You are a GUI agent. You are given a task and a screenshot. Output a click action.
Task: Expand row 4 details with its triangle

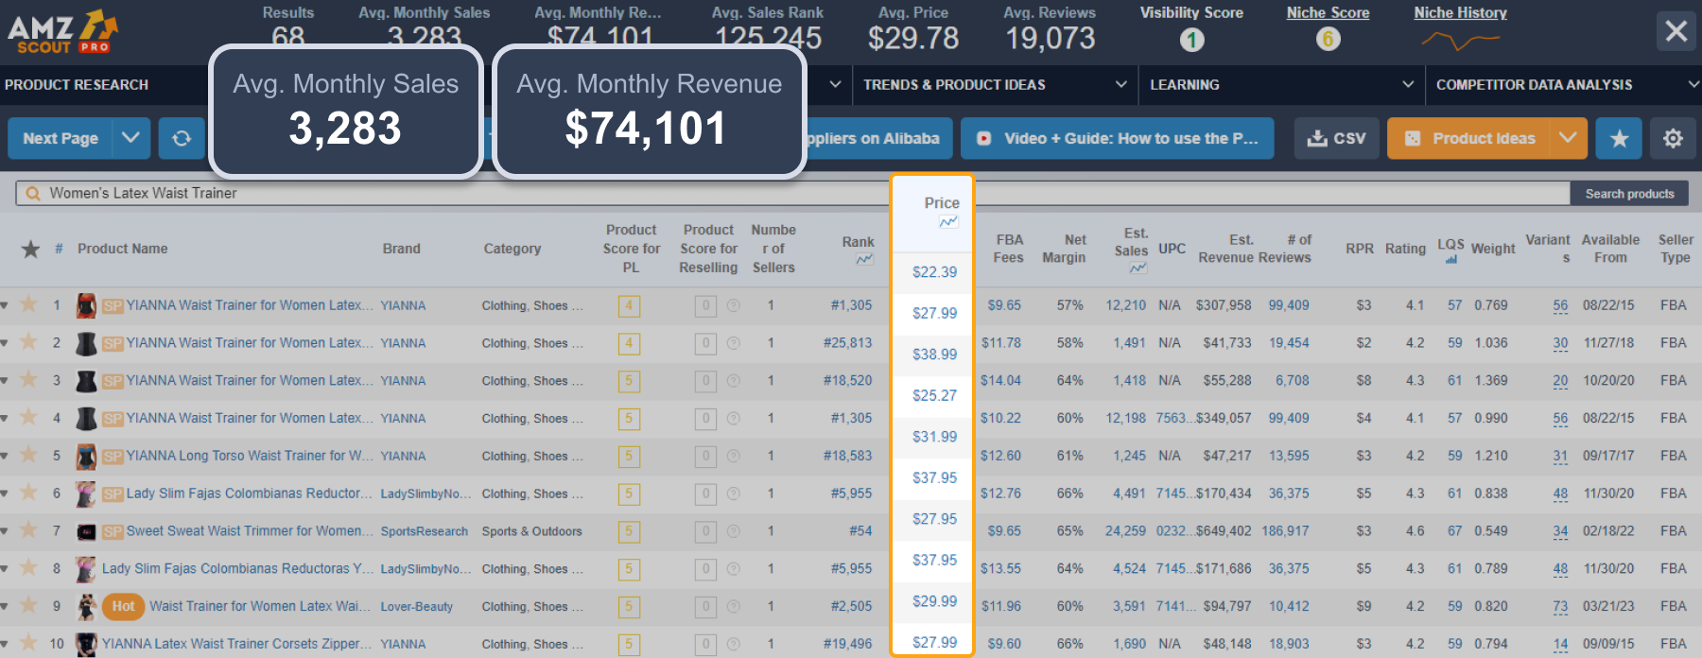coord(5,418)
